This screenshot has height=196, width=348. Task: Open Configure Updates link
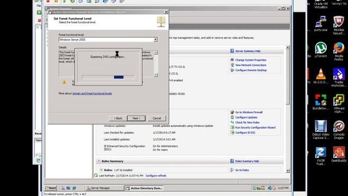coord(246,118)
